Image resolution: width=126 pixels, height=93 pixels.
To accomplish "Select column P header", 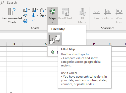I will [x=94, y=44].
